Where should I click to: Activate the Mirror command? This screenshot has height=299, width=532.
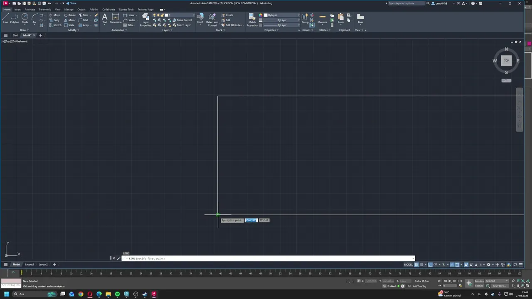(x=70, y=20)
